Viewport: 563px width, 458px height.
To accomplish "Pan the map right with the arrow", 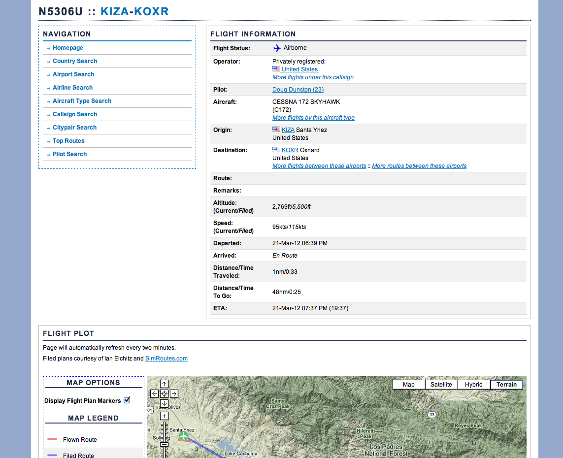I will [x=174, y=394].
